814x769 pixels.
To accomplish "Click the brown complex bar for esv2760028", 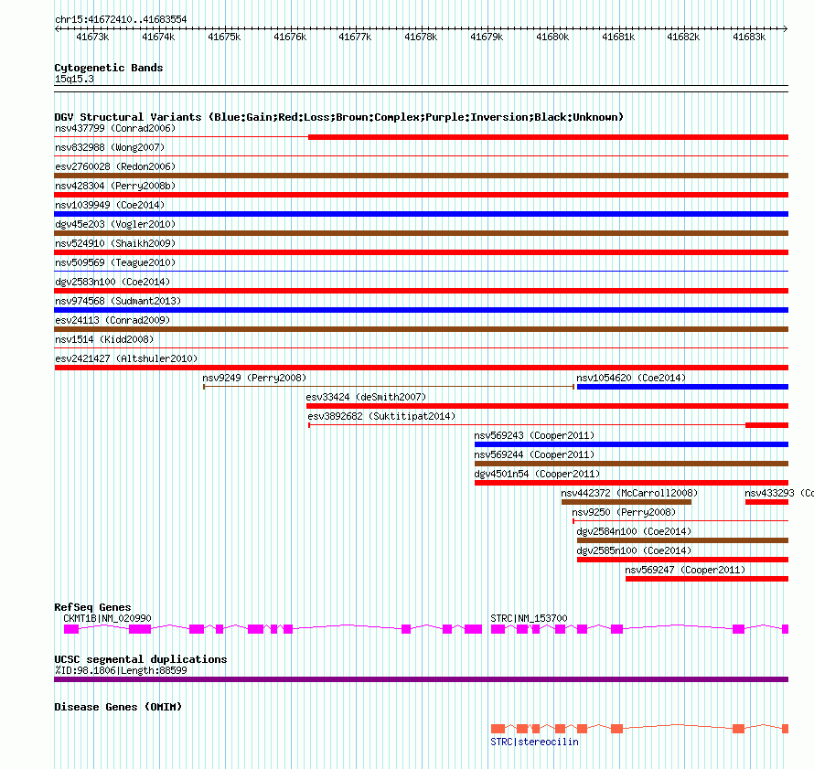I will pyautogui.click(x=421, y=176).
